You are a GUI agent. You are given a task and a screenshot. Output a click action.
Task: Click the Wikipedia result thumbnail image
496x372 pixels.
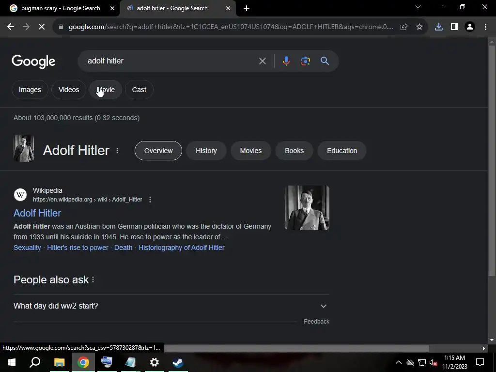[x=307, y=208]
